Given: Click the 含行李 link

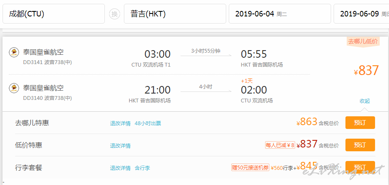Looking at the screenshot, I should pos(142,168).
